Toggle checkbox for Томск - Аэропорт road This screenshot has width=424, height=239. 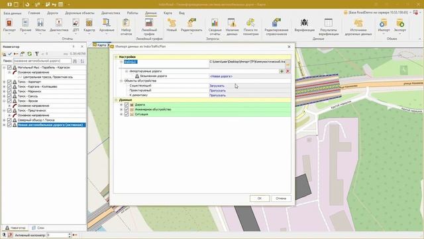9,82
